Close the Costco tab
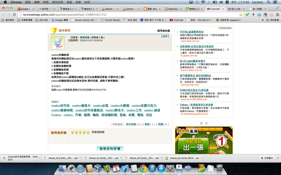The image size is (281, 175). 223,9
